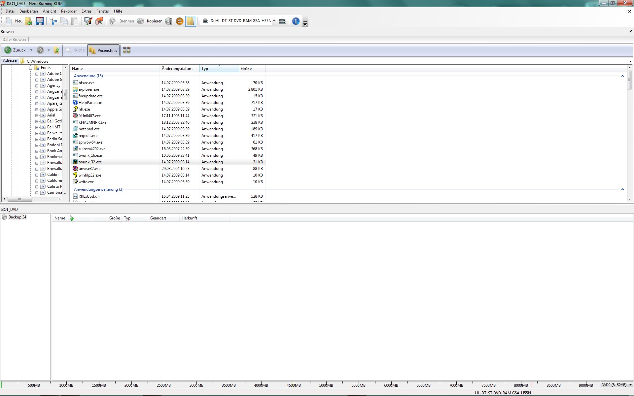Viewport: 634px width, 396px height.
Task: Sort compilation by the Herkunft column
Action: pos(204,218)
